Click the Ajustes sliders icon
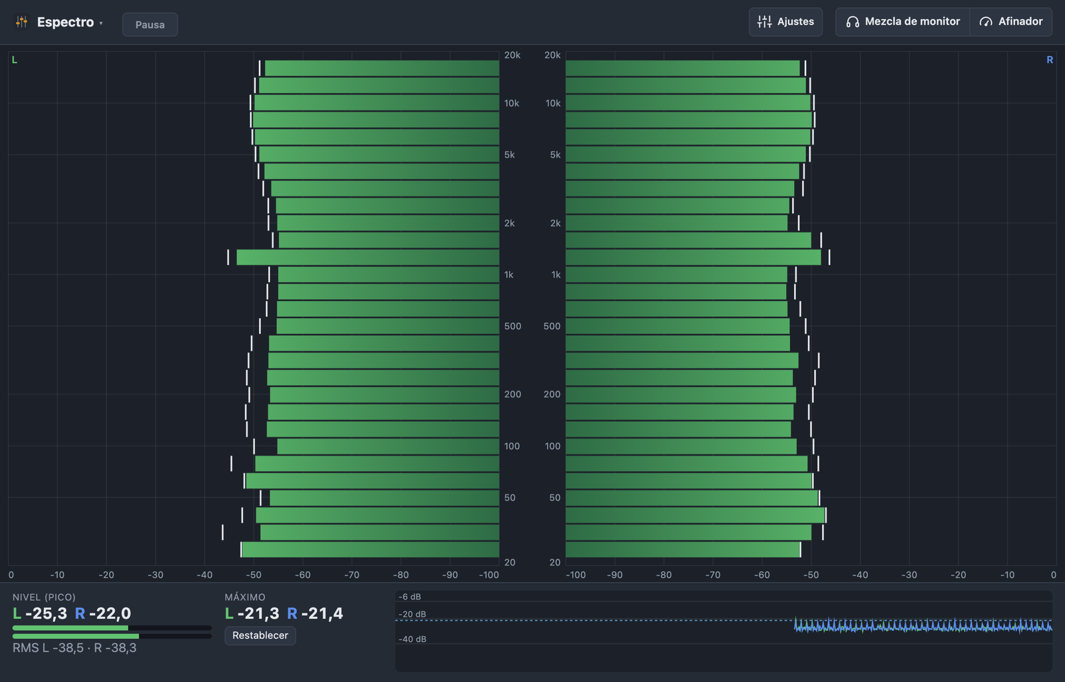Viewport: 1065px width, 682px height. click(765, 22)
